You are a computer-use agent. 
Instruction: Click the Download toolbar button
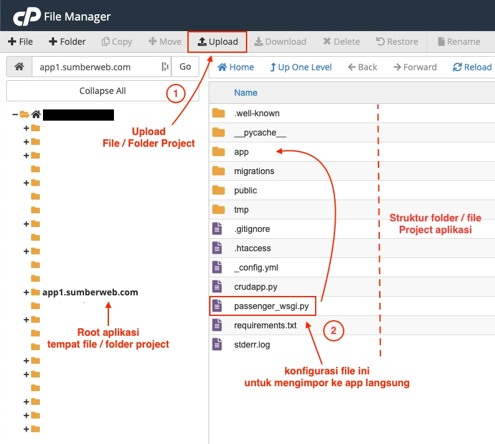pos(280,42)
